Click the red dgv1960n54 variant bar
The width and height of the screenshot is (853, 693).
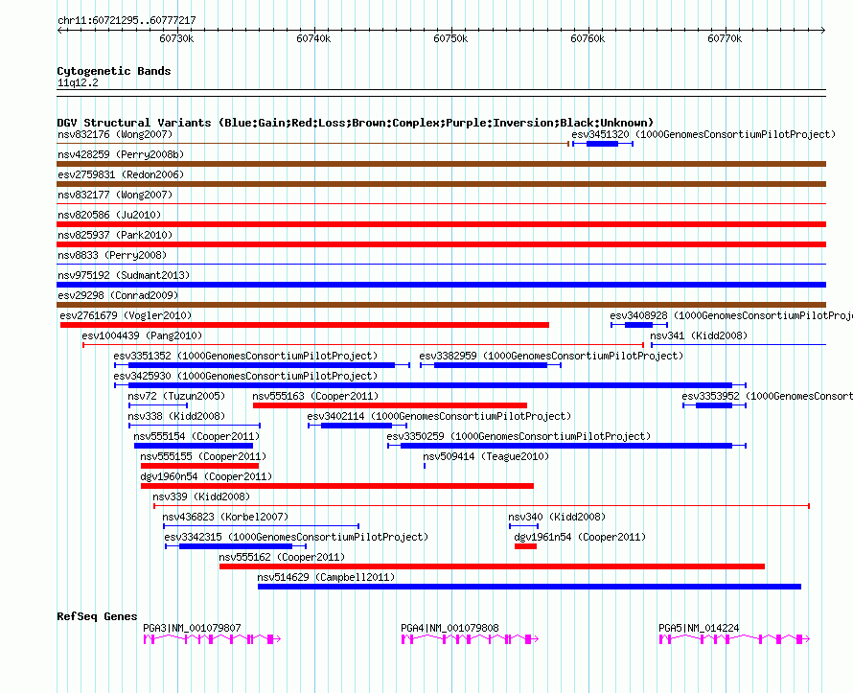(x=337, y=486)
